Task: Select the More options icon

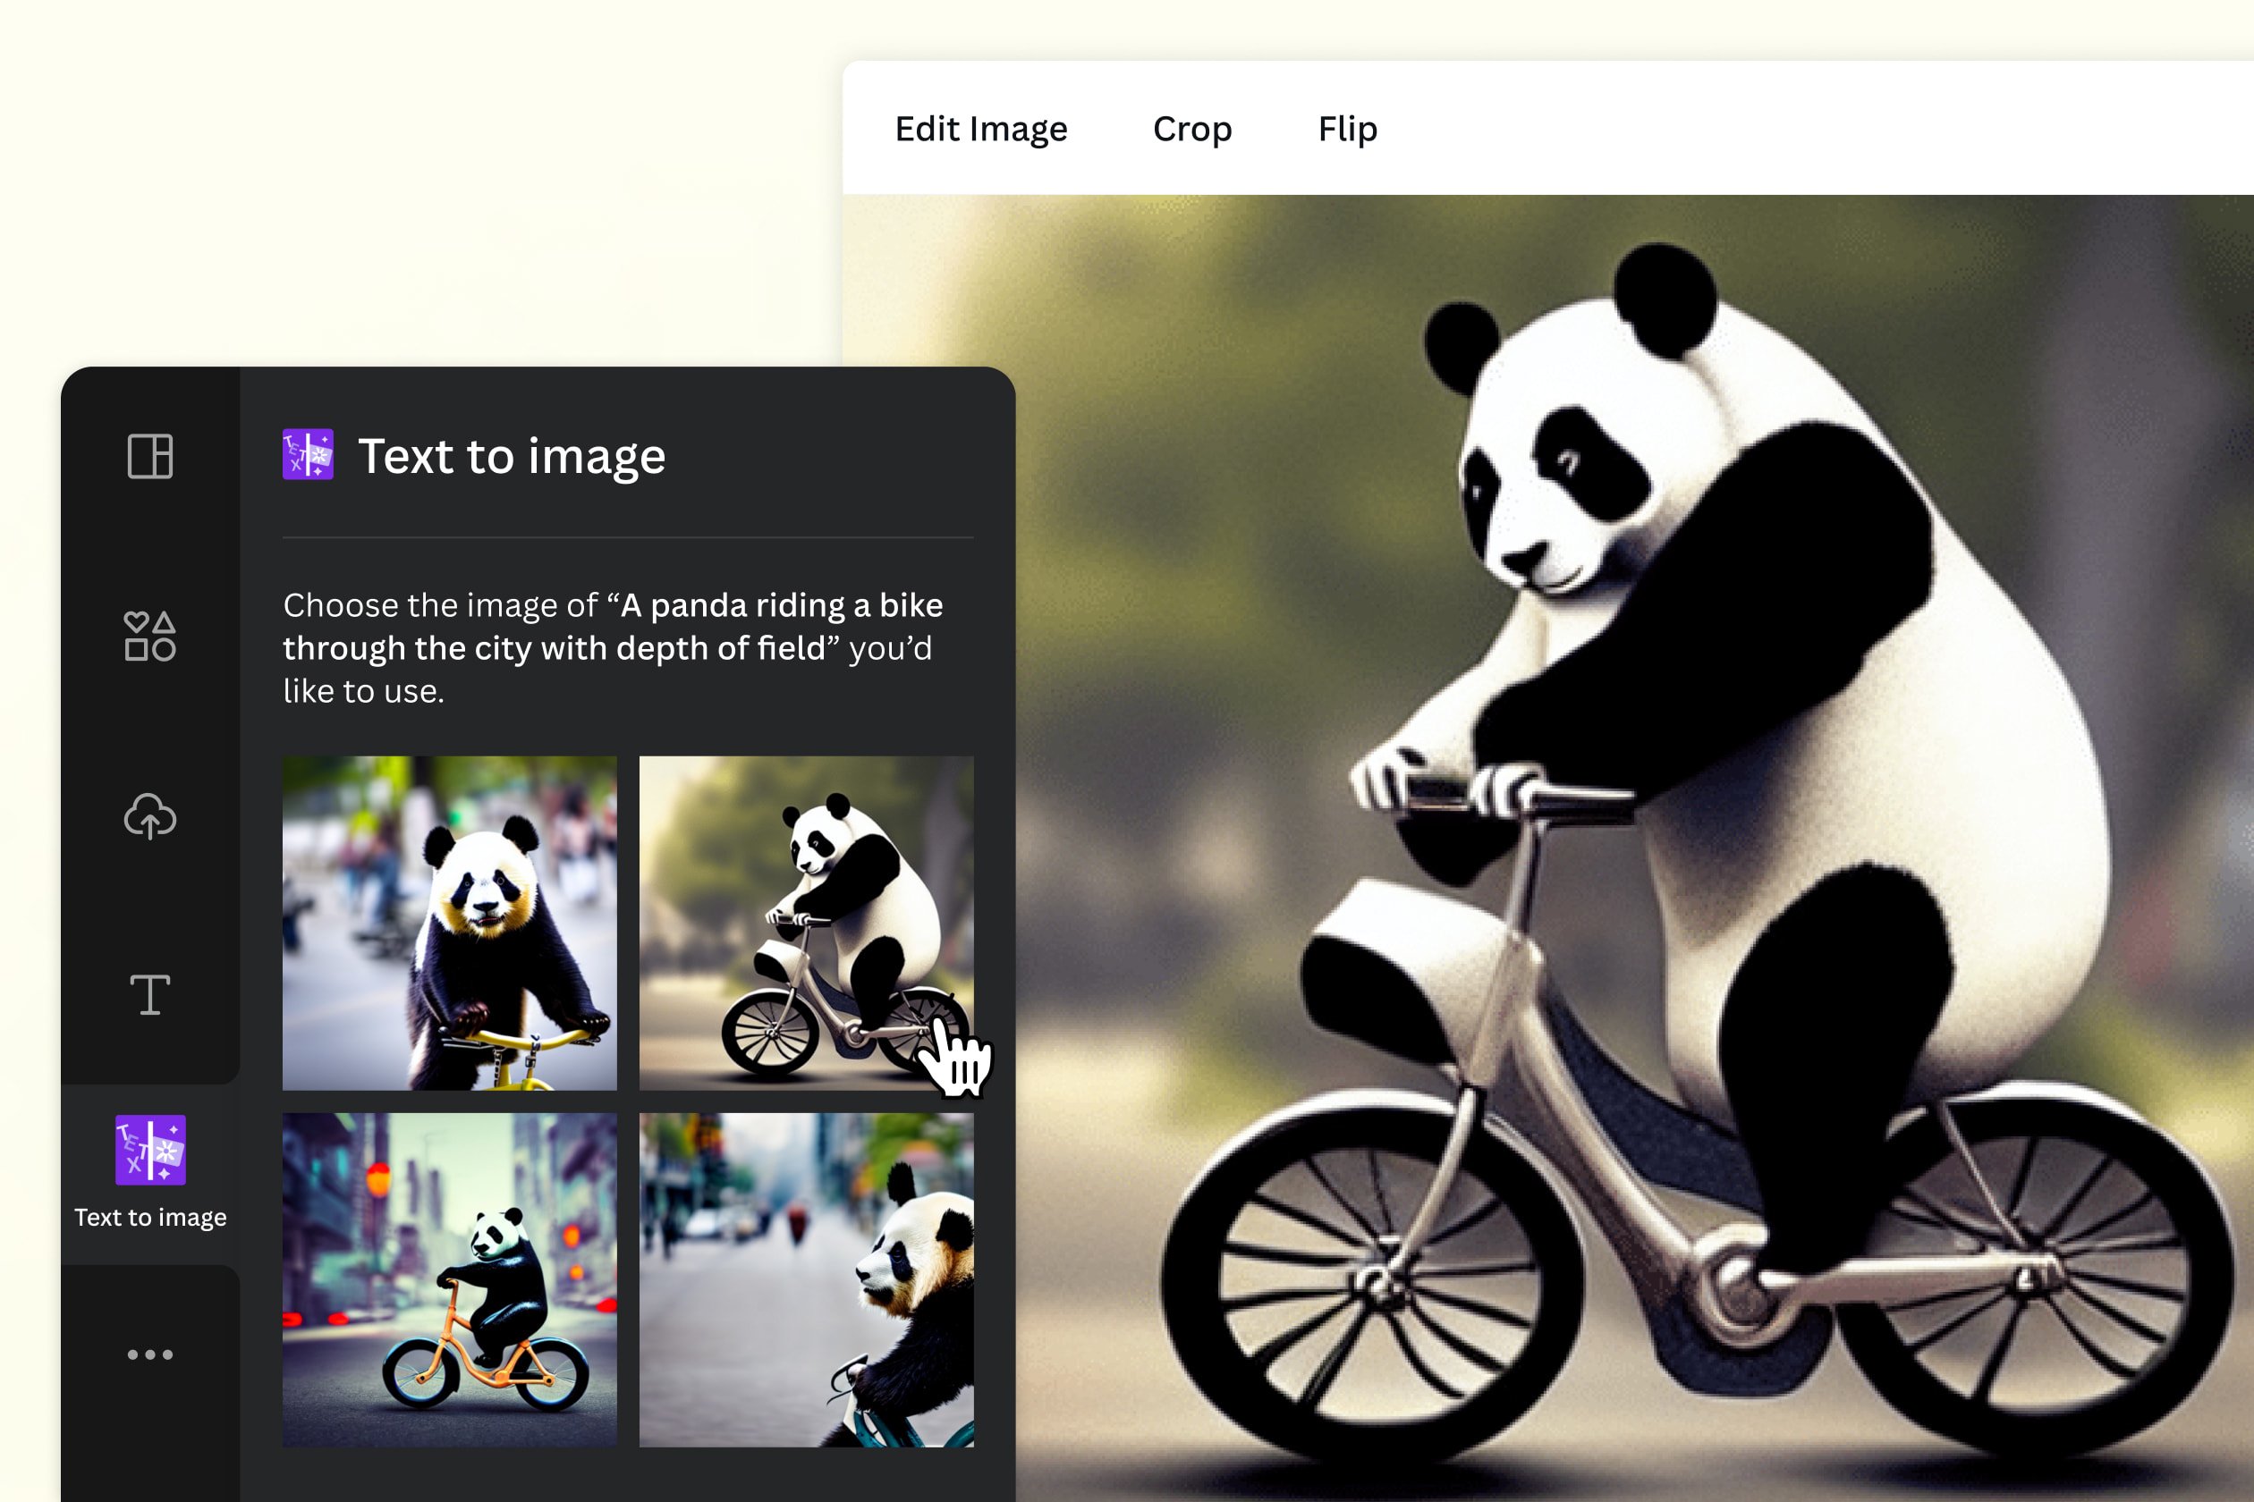Action: pos(149,1354)
